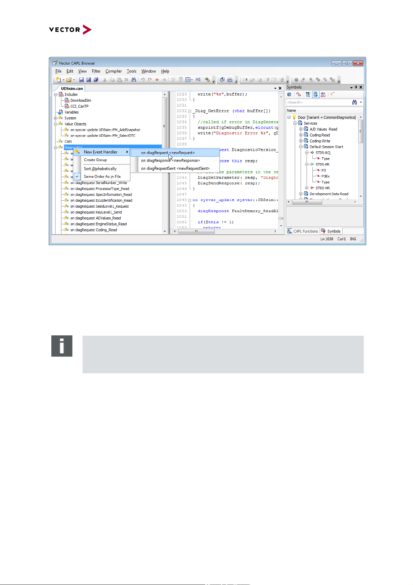Select the DownloadSim include item
This screenshot has width=413, height=585.
coord(80,100)
